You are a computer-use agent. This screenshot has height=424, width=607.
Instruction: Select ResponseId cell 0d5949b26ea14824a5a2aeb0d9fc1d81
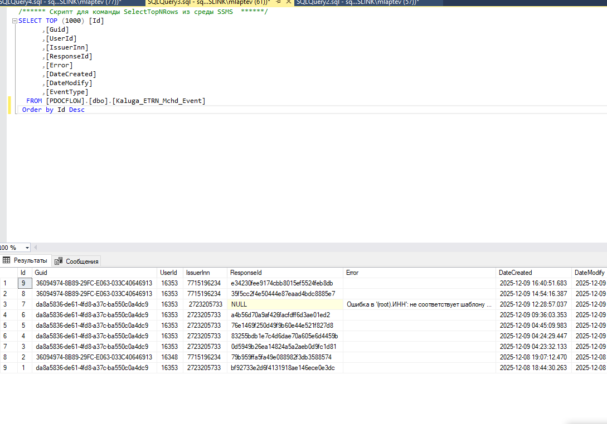tap(285, 347)
